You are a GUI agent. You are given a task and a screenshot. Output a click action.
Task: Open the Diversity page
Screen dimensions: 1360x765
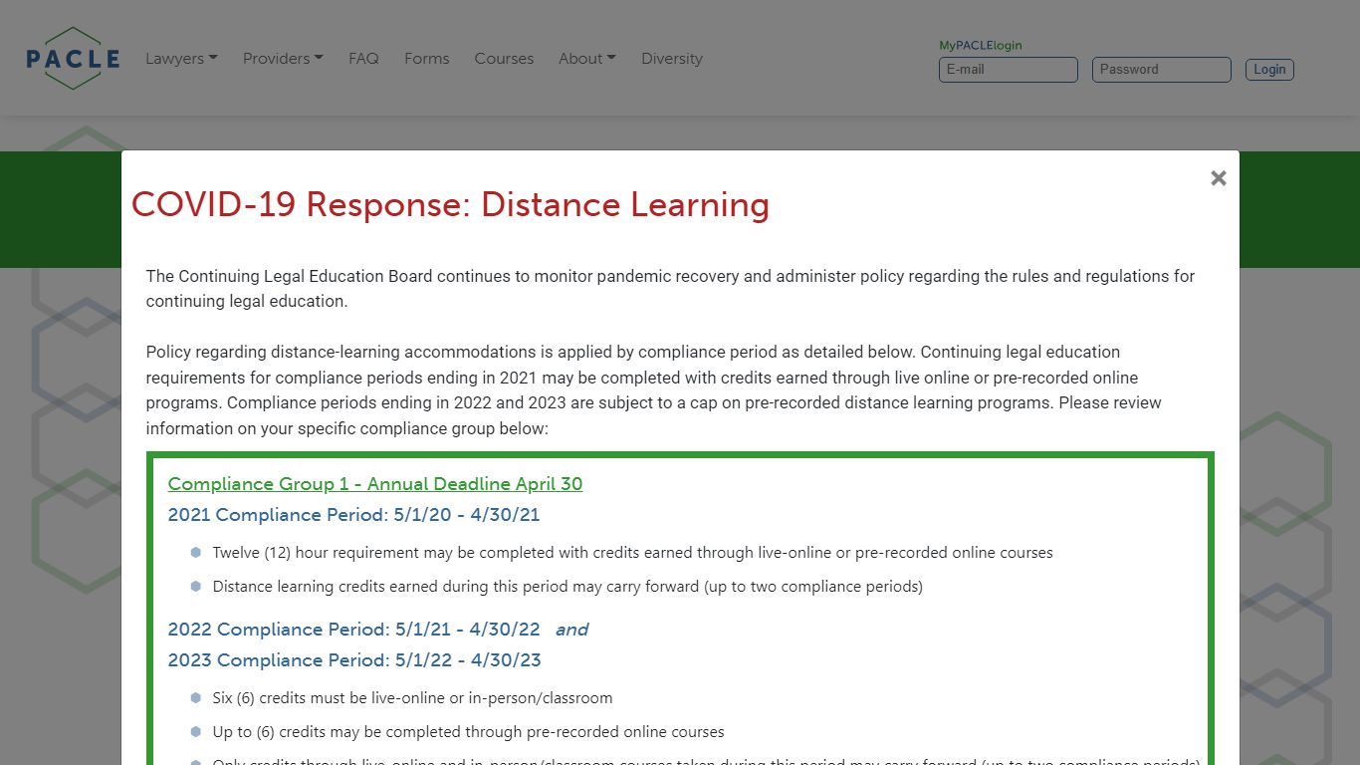pos(672,59)
